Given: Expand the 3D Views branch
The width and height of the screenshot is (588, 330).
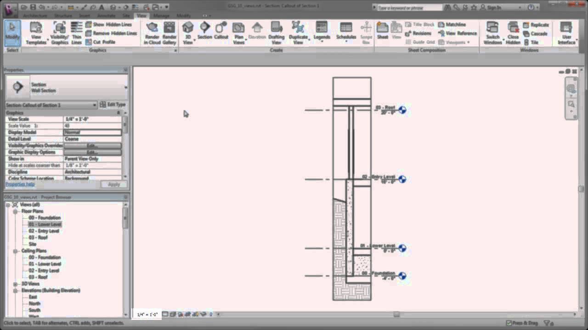Looking at the screenshot, I should (15, 284).
